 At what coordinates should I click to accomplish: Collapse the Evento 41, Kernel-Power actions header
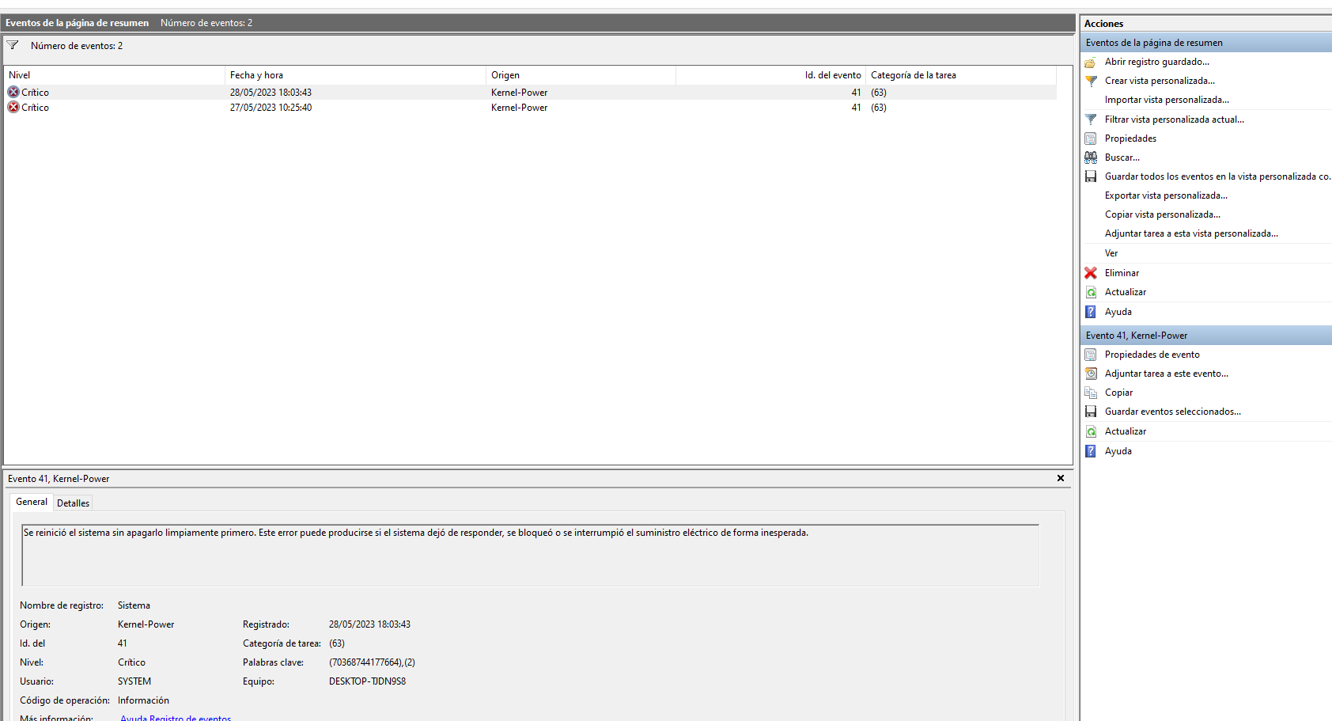point(1205,336)
